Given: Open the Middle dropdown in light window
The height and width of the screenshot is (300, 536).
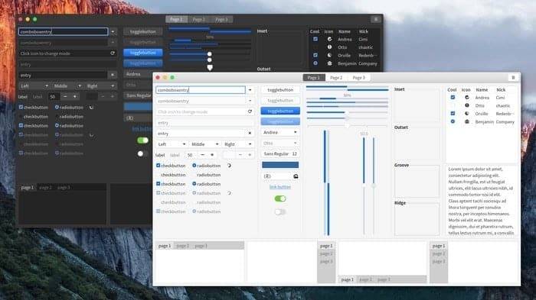Looking at the screenshot, I should [204, 144].
